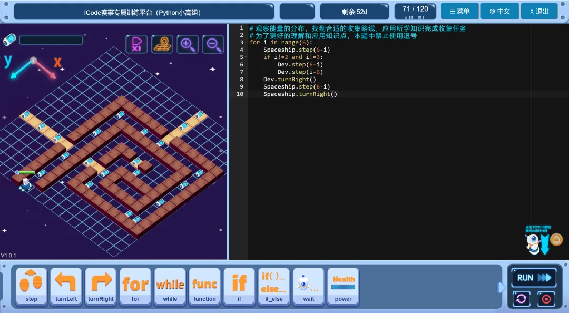This screenshot has height=313, width=569.
Task: Collapse the if block at line 5
Action: pos(246,57)
